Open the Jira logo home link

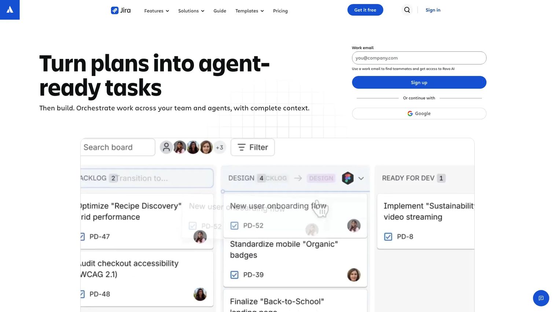coord(121,10)
